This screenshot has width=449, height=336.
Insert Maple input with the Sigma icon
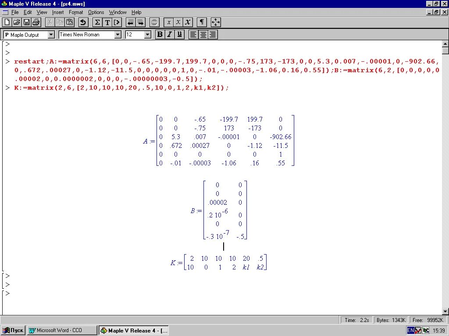(x=97, y=22)
